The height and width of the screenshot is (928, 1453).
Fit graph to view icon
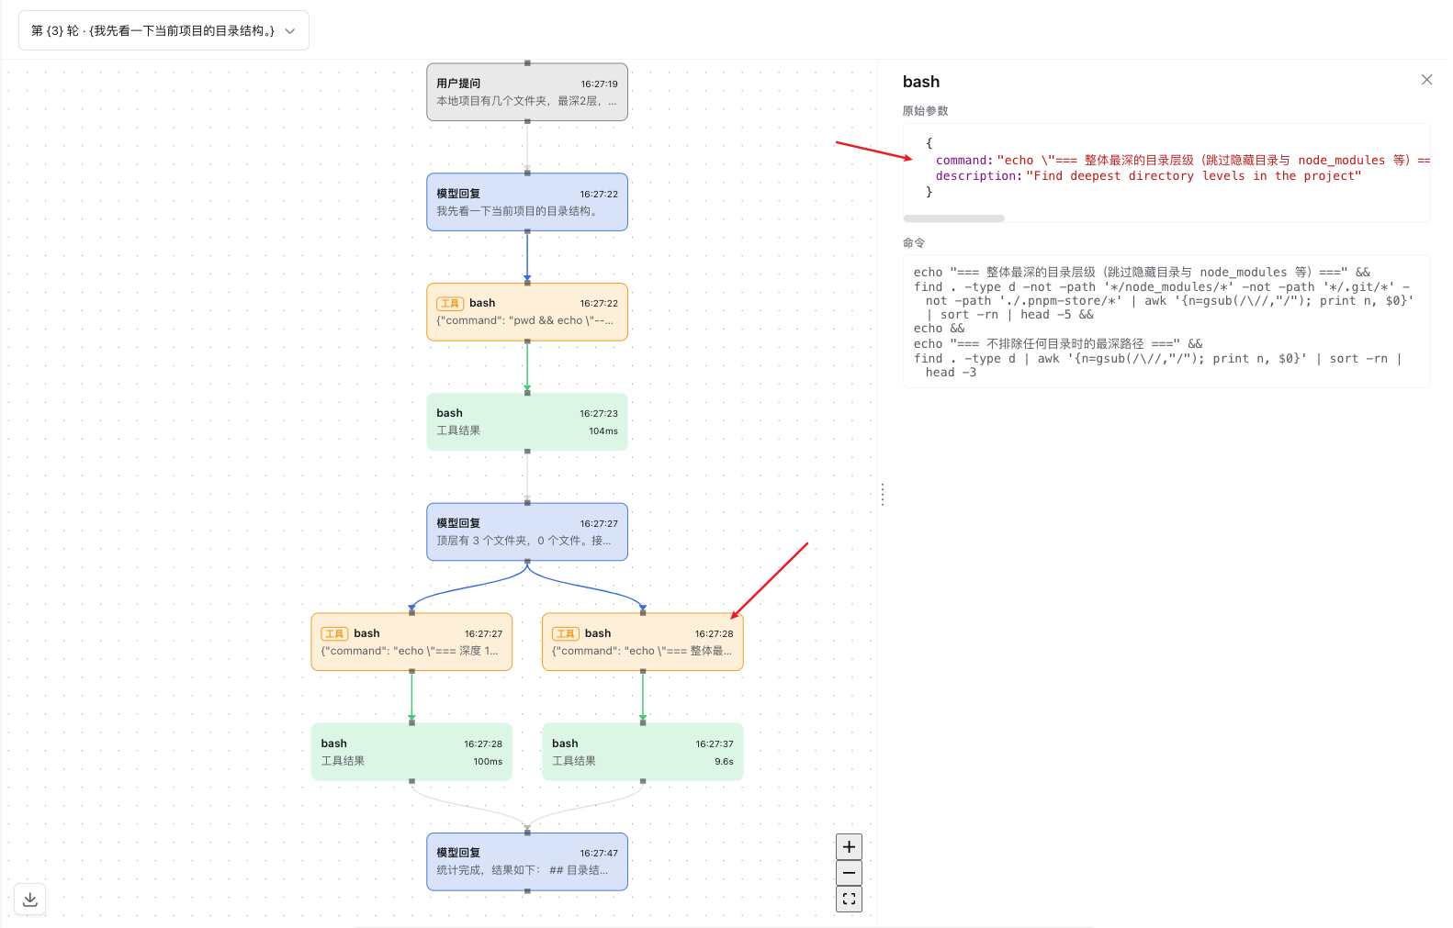coord(849,900)
